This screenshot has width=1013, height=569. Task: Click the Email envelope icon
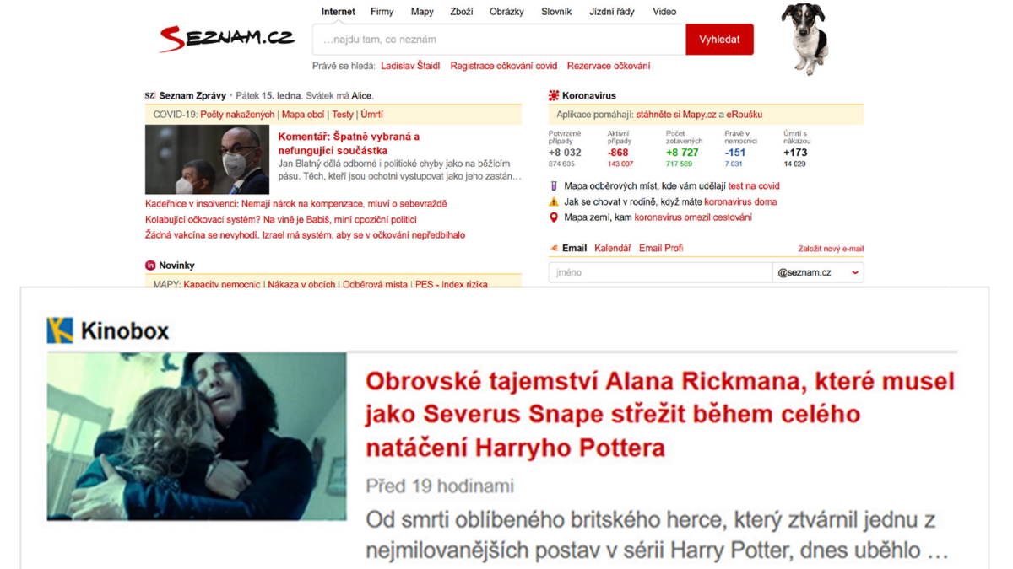point(555,249)
